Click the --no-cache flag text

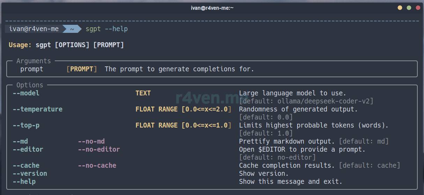click(97, 165)
